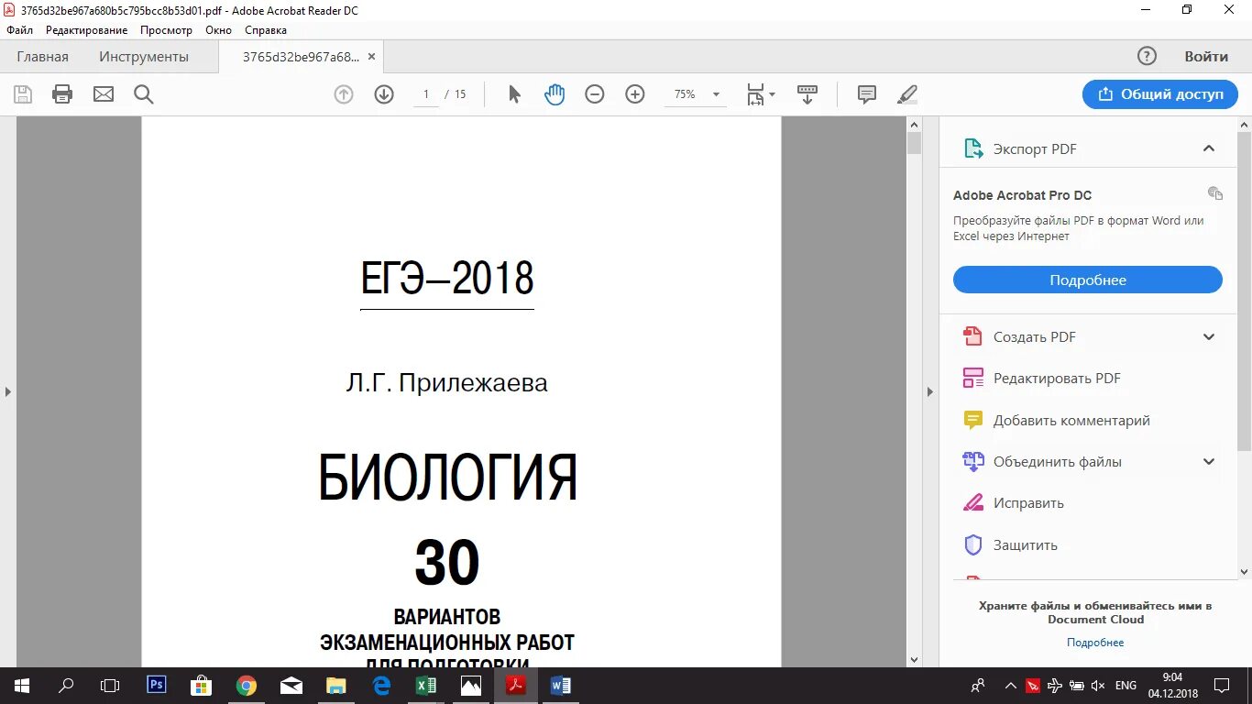Click the read mode scrolling toolbar icon
The width and height of the screenshot is (1252, 704).
pyautogui.click(x=807, y=94)
